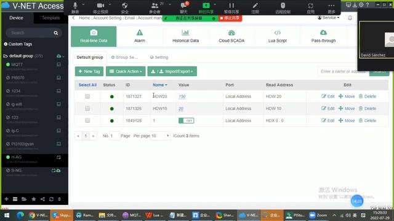Image resolution: width=394 pixels, height=221 pixels.
Task: Open the notifications bell
Action: [x=350, y=18]
